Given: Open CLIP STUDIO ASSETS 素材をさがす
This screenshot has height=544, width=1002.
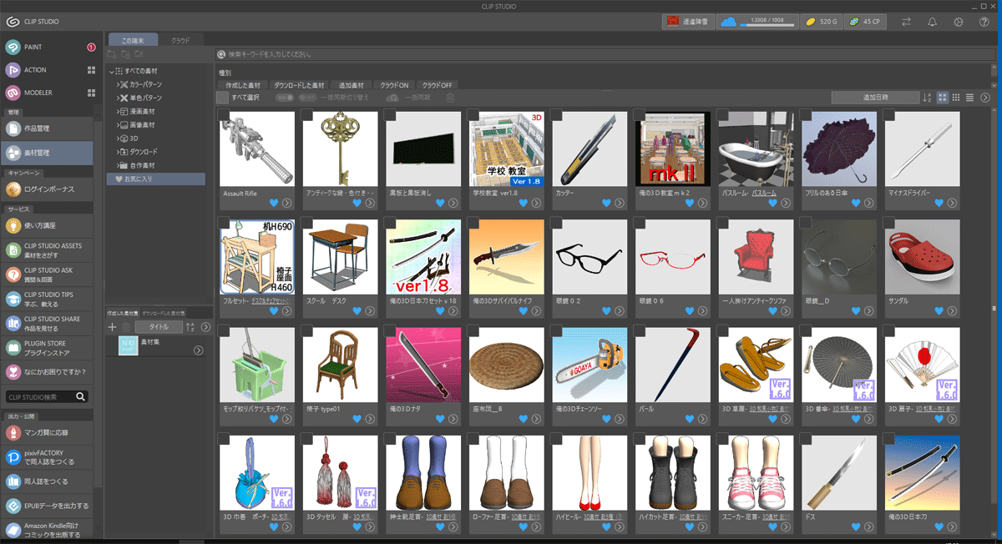Looking at the screenshot, I should [x=48, y=249].
